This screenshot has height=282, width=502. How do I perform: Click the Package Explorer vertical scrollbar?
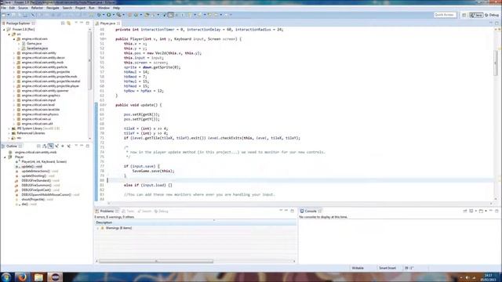tap(90, 61)
